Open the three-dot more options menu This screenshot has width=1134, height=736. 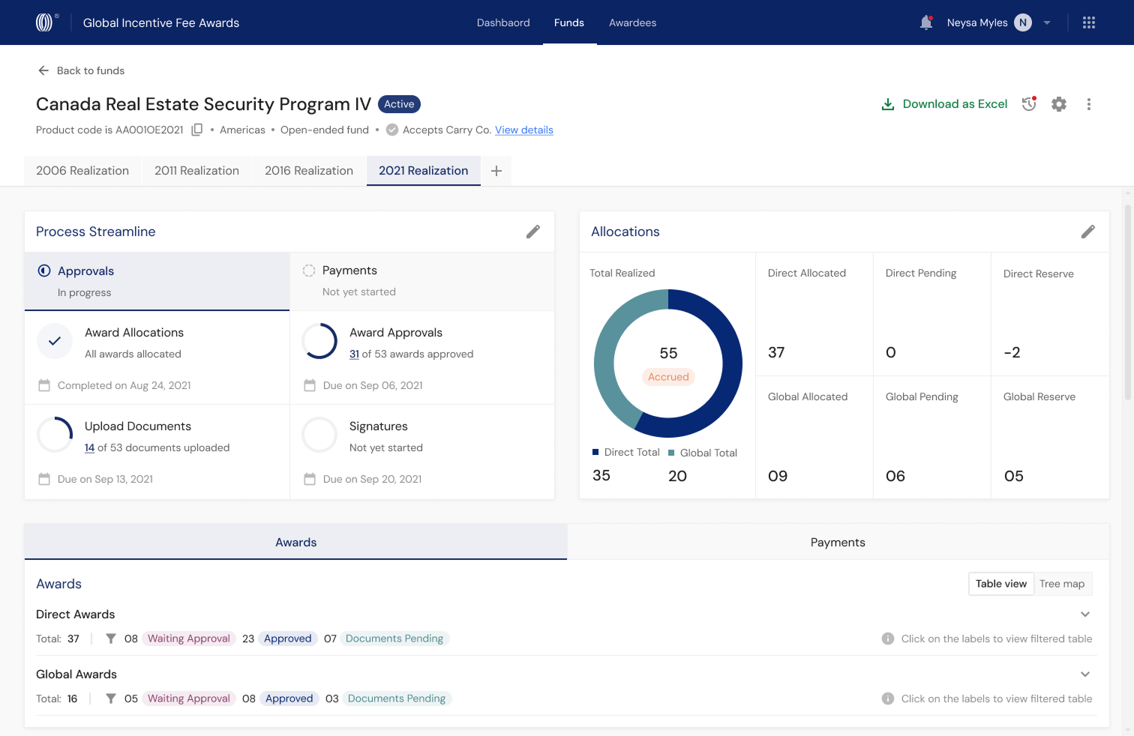pos(1089,104)
